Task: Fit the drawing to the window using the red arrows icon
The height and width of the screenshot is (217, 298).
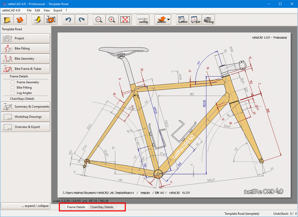Action: pyautogui.click(x=125, y=20)
